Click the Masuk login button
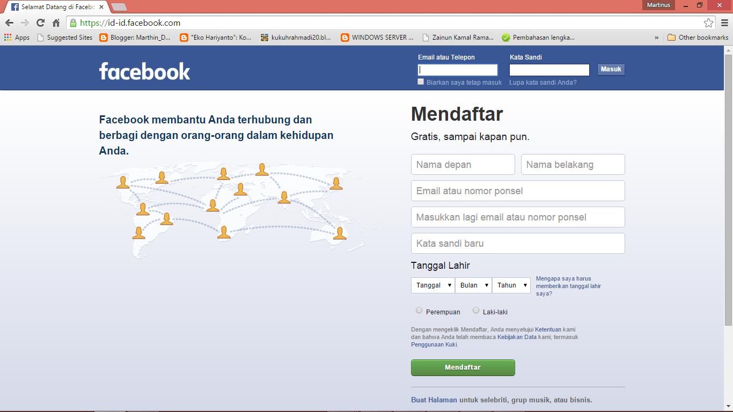The height and width of the screenshot is (412, 733). click(611, 69)
